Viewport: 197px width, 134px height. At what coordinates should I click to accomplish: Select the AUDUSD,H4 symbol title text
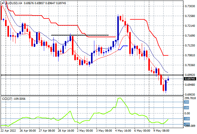13,3
